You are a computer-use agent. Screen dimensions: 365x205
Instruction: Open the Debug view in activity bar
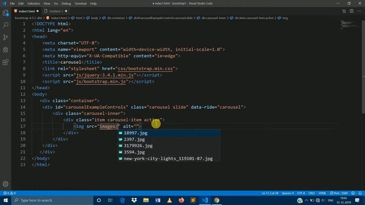tap(5, 50)
